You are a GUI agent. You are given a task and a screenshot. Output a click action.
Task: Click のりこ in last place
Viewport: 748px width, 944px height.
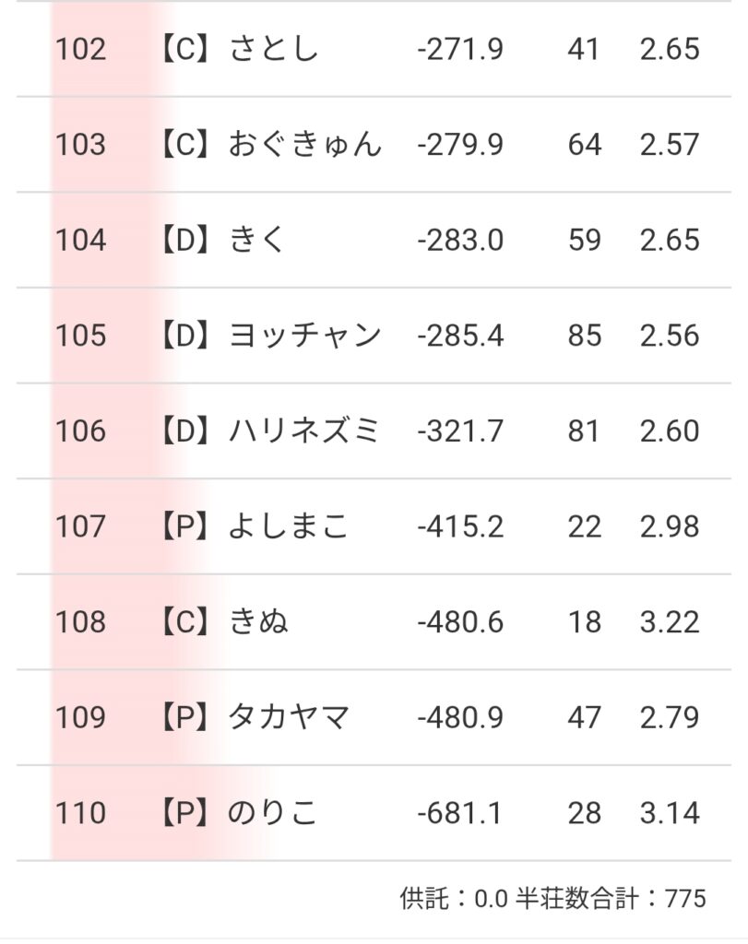click(273, 813)
